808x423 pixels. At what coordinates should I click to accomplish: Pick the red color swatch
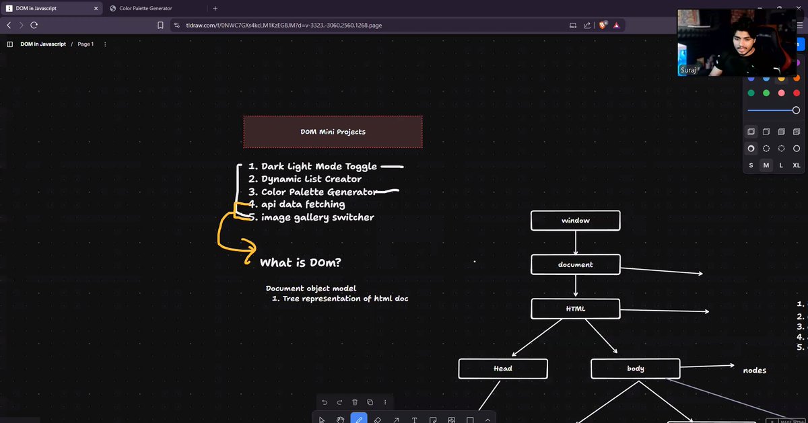(x=797, y=93)
